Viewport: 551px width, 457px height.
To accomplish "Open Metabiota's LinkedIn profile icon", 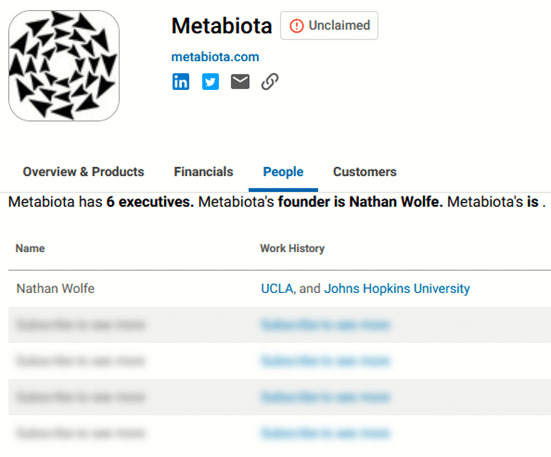I will click(180, 82).
